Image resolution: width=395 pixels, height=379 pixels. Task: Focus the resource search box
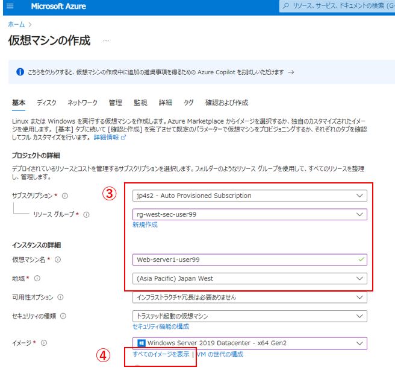(337, 6)
